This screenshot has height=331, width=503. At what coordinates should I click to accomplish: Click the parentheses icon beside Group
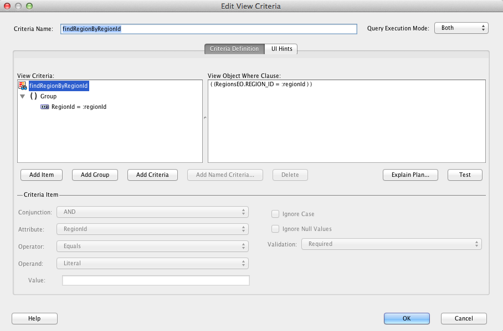pyautogui.click(x=34, y=96)
